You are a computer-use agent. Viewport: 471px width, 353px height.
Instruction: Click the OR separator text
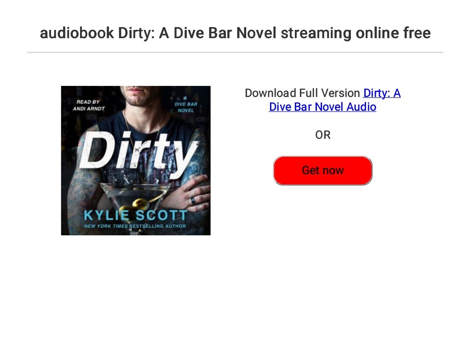[323, 135]
